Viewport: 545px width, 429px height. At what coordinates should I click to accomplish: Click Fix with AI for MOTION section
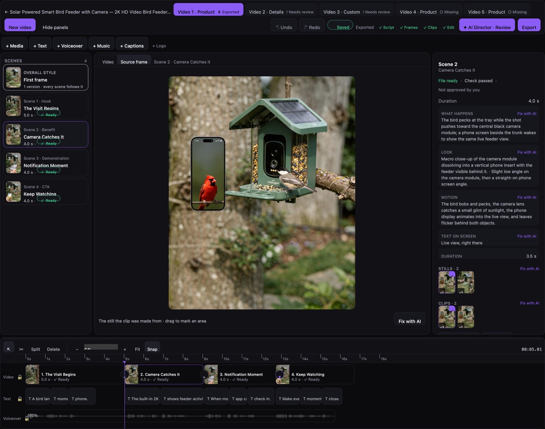527,197
